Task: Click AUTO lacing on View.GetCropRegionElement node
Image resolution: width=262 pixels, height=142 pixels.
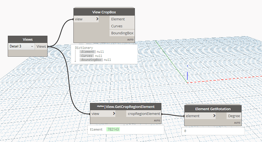Action: (x=157, y=120)
